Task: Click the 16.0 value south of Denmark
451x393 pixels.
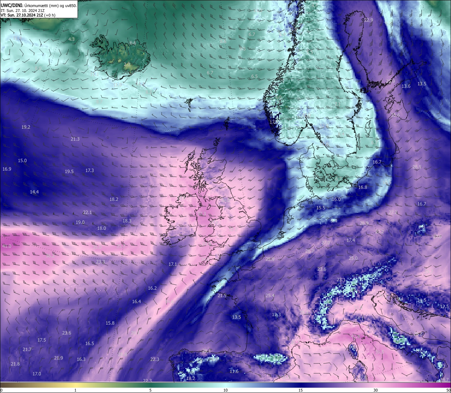Action: coord(336,199)
